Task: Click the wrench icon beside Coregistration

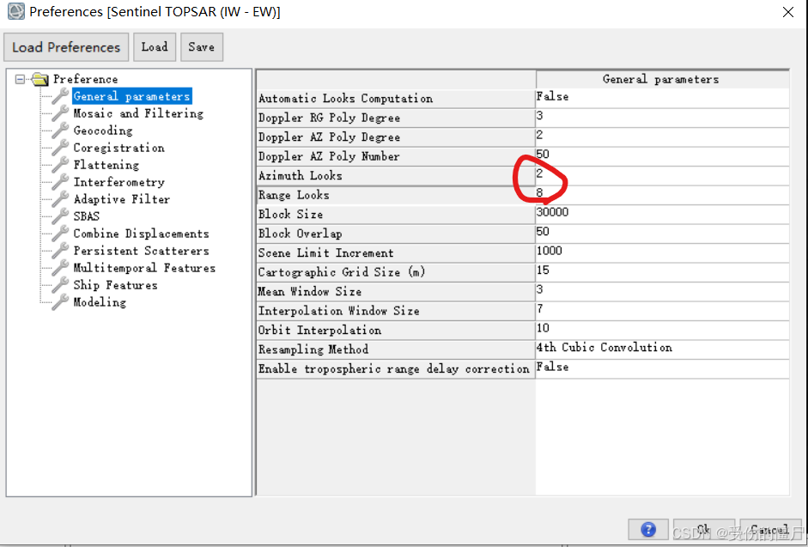Action: pyautogui.click(x=60, y=148)
